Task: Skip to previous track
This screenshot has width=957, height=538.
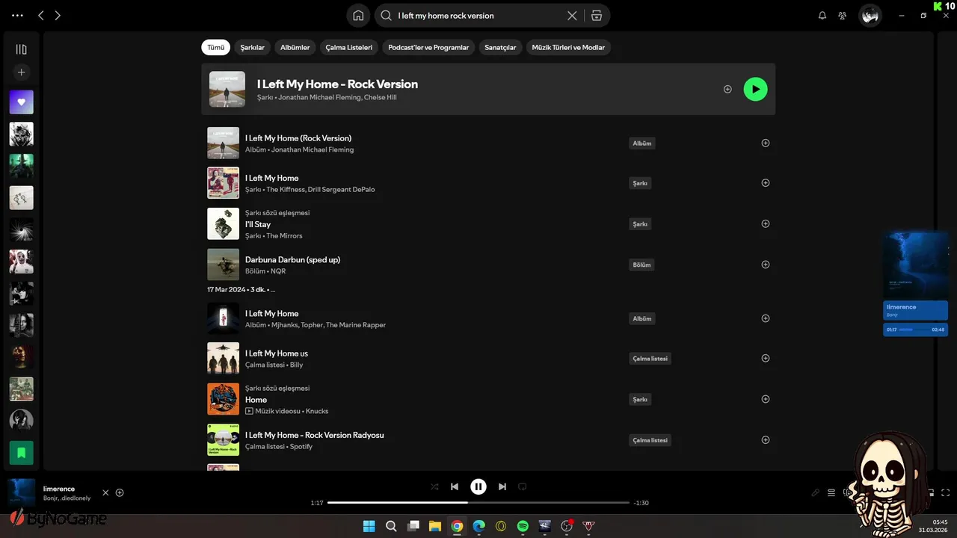Action: (x=455, y=486)
